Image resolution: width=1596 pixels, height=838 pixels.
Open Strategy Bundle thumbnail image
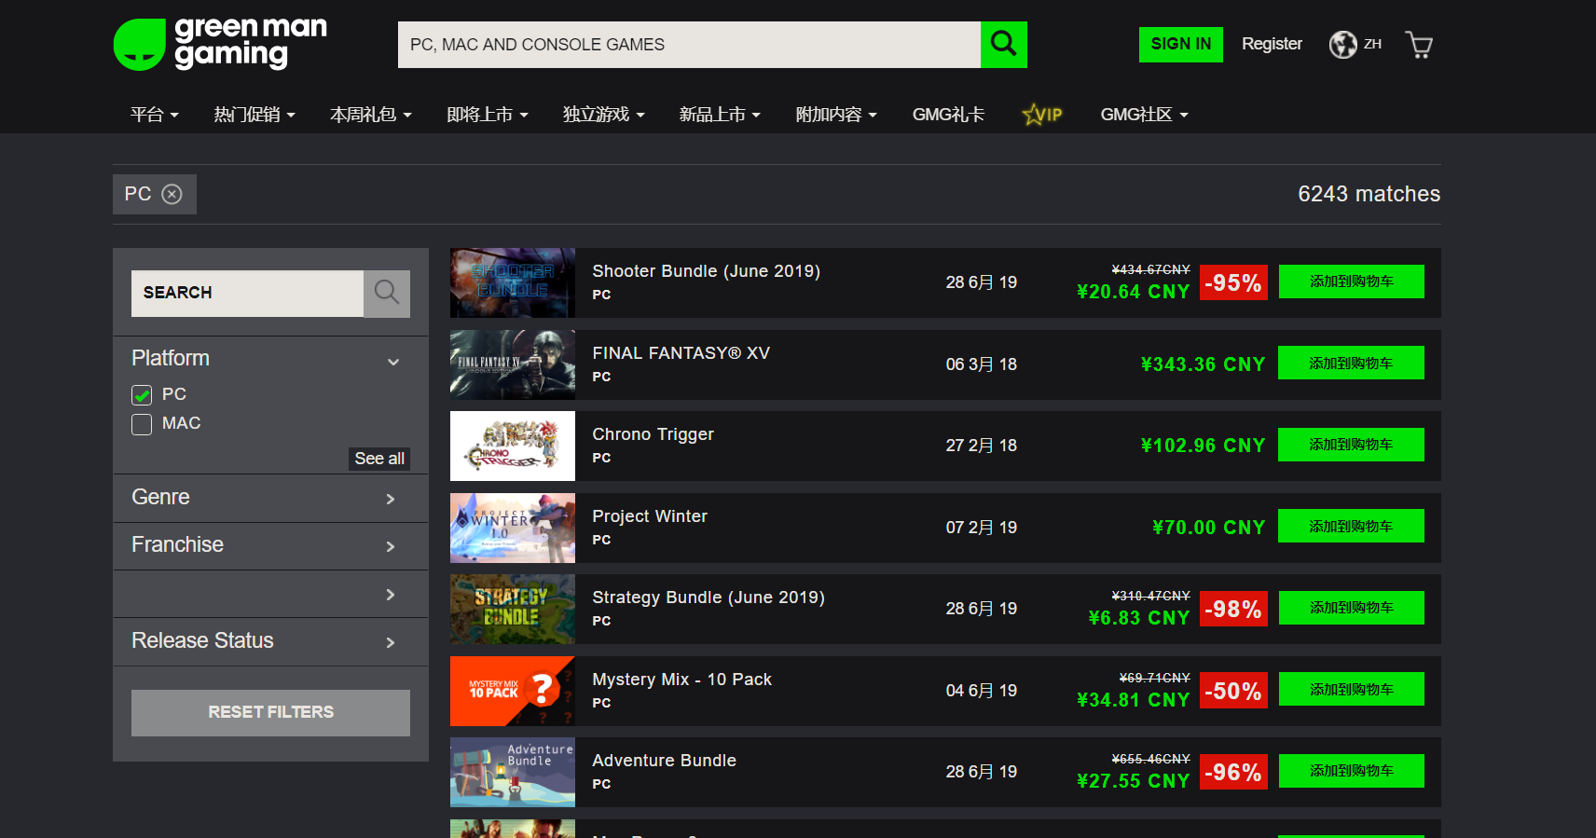coord(513,609)
